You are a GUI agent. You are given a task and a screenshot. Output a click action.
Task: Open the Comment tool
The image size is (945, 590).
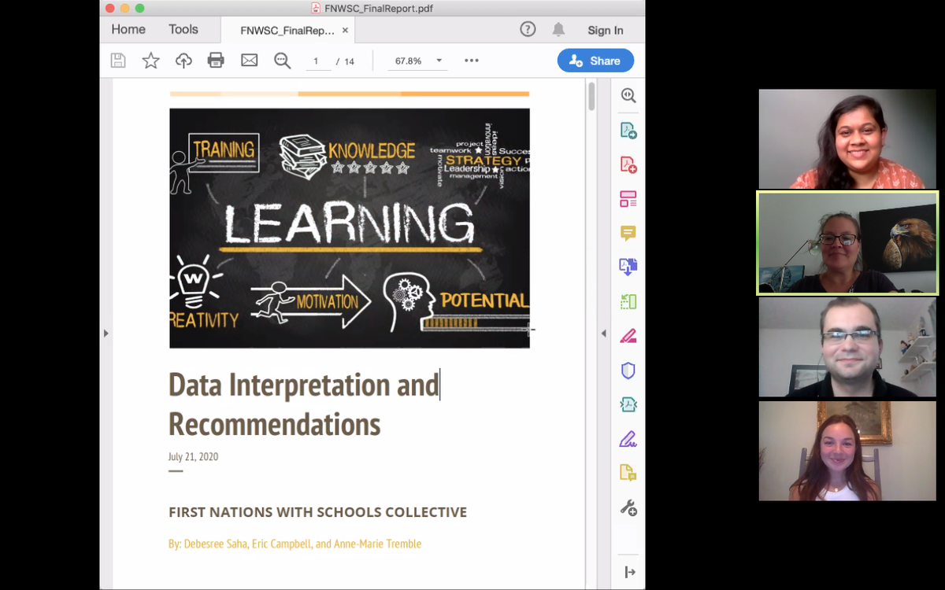pos(628,233)
